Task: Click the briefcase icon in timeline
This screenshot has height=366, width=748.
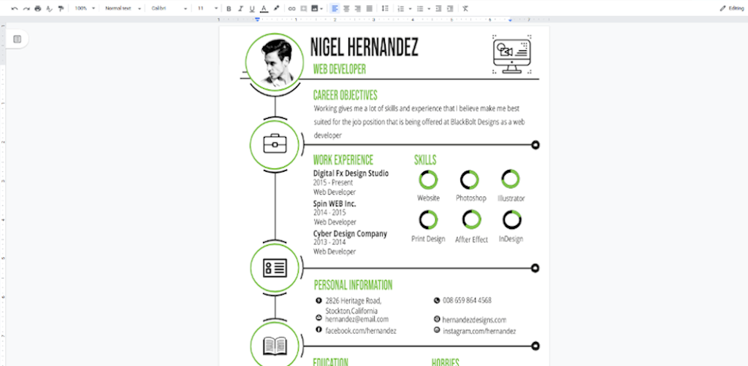Action: (275, 144)
